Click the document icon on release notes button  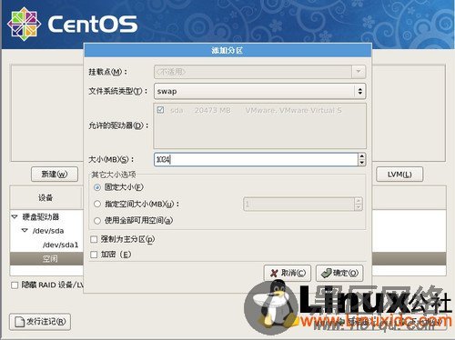(20, 322)
